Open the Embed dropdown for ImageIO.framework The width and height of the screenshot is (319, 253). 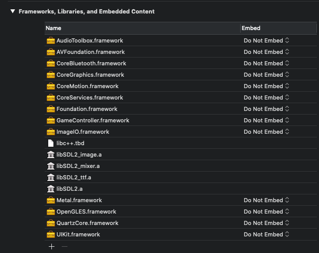pos(266,132)
